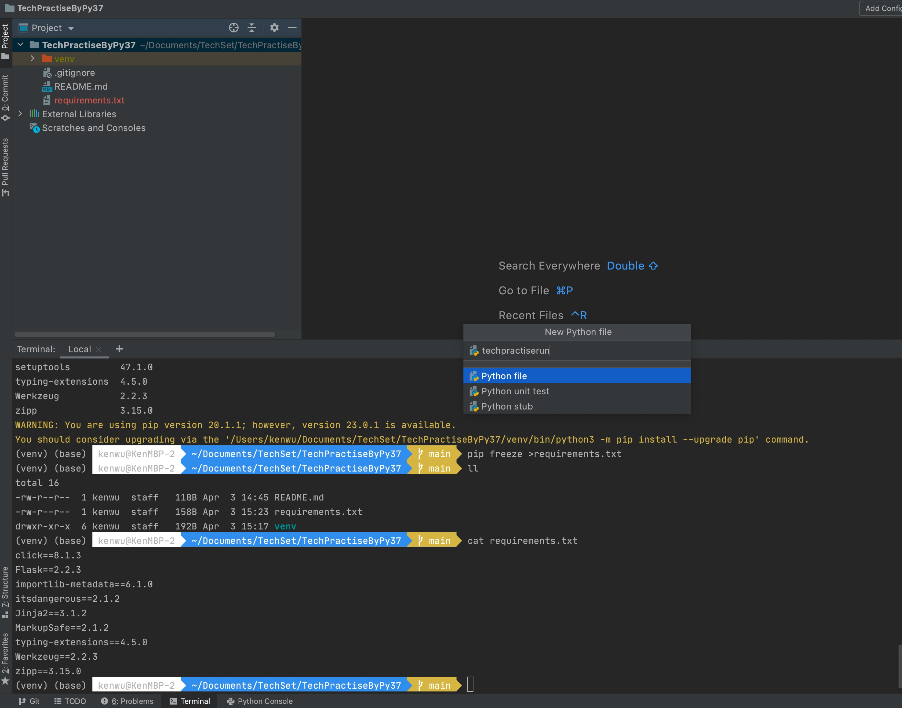The height and width of the screenshot is (708, 902).
Task: Add a new terminal session with plus icon
Action: [x=119, y=349]
